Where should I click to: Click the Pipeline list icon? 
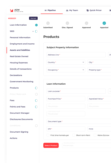click(45, 11)
